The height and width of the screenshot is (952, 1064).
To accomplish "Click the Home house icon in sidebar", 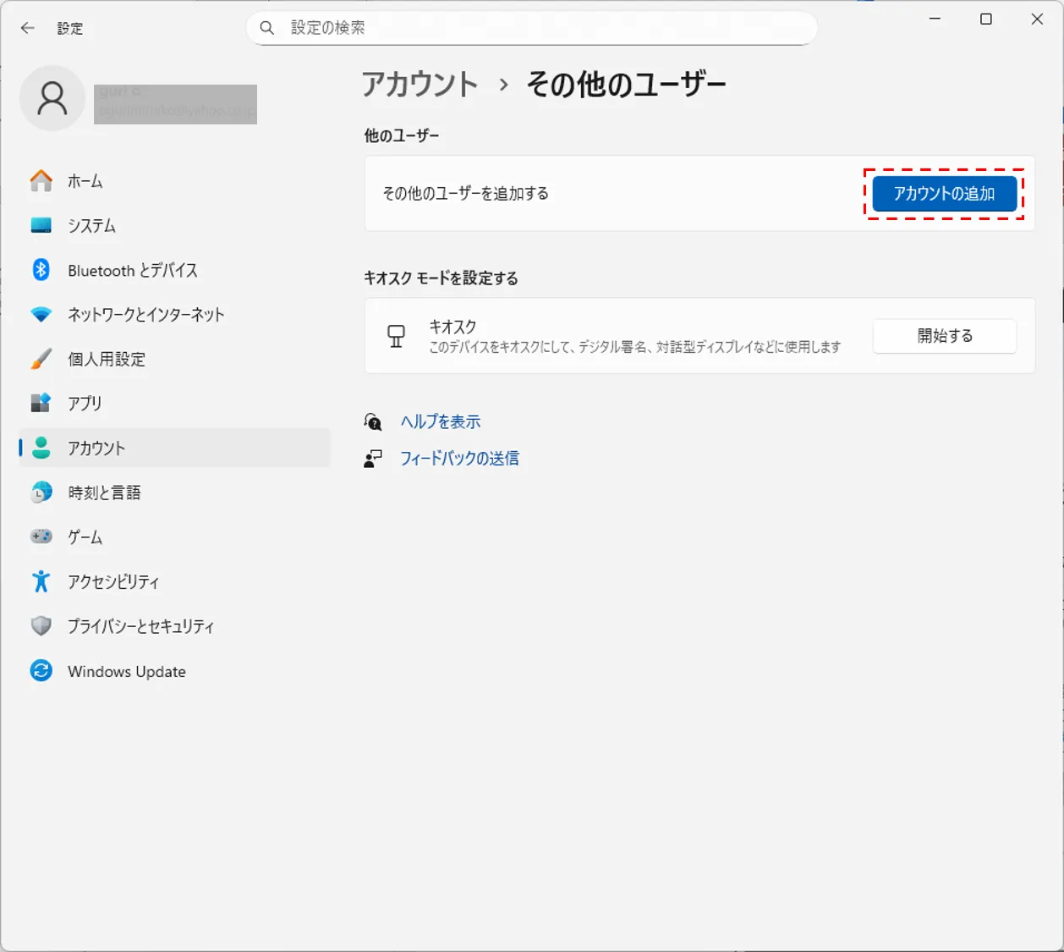I will pos(41,180).
